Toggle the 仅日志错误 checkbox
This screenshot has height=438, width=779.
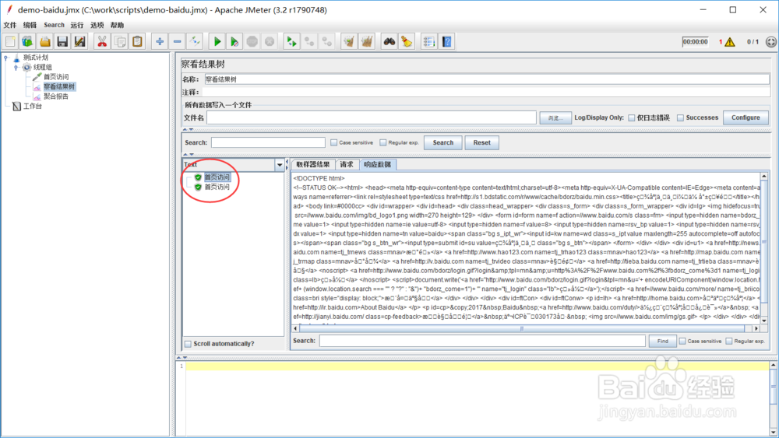[x=632, y=118]
